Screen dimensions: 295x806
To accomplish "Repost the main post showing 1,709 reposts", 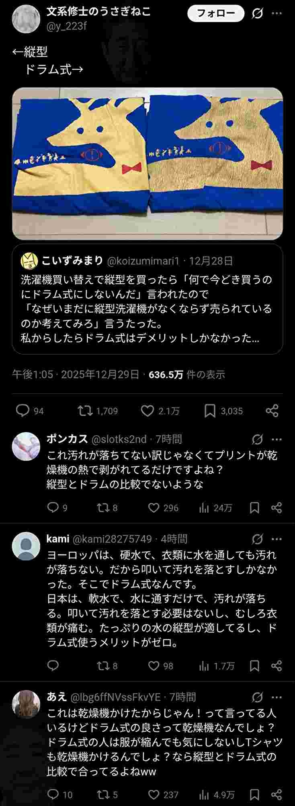I will click(85, 411).
